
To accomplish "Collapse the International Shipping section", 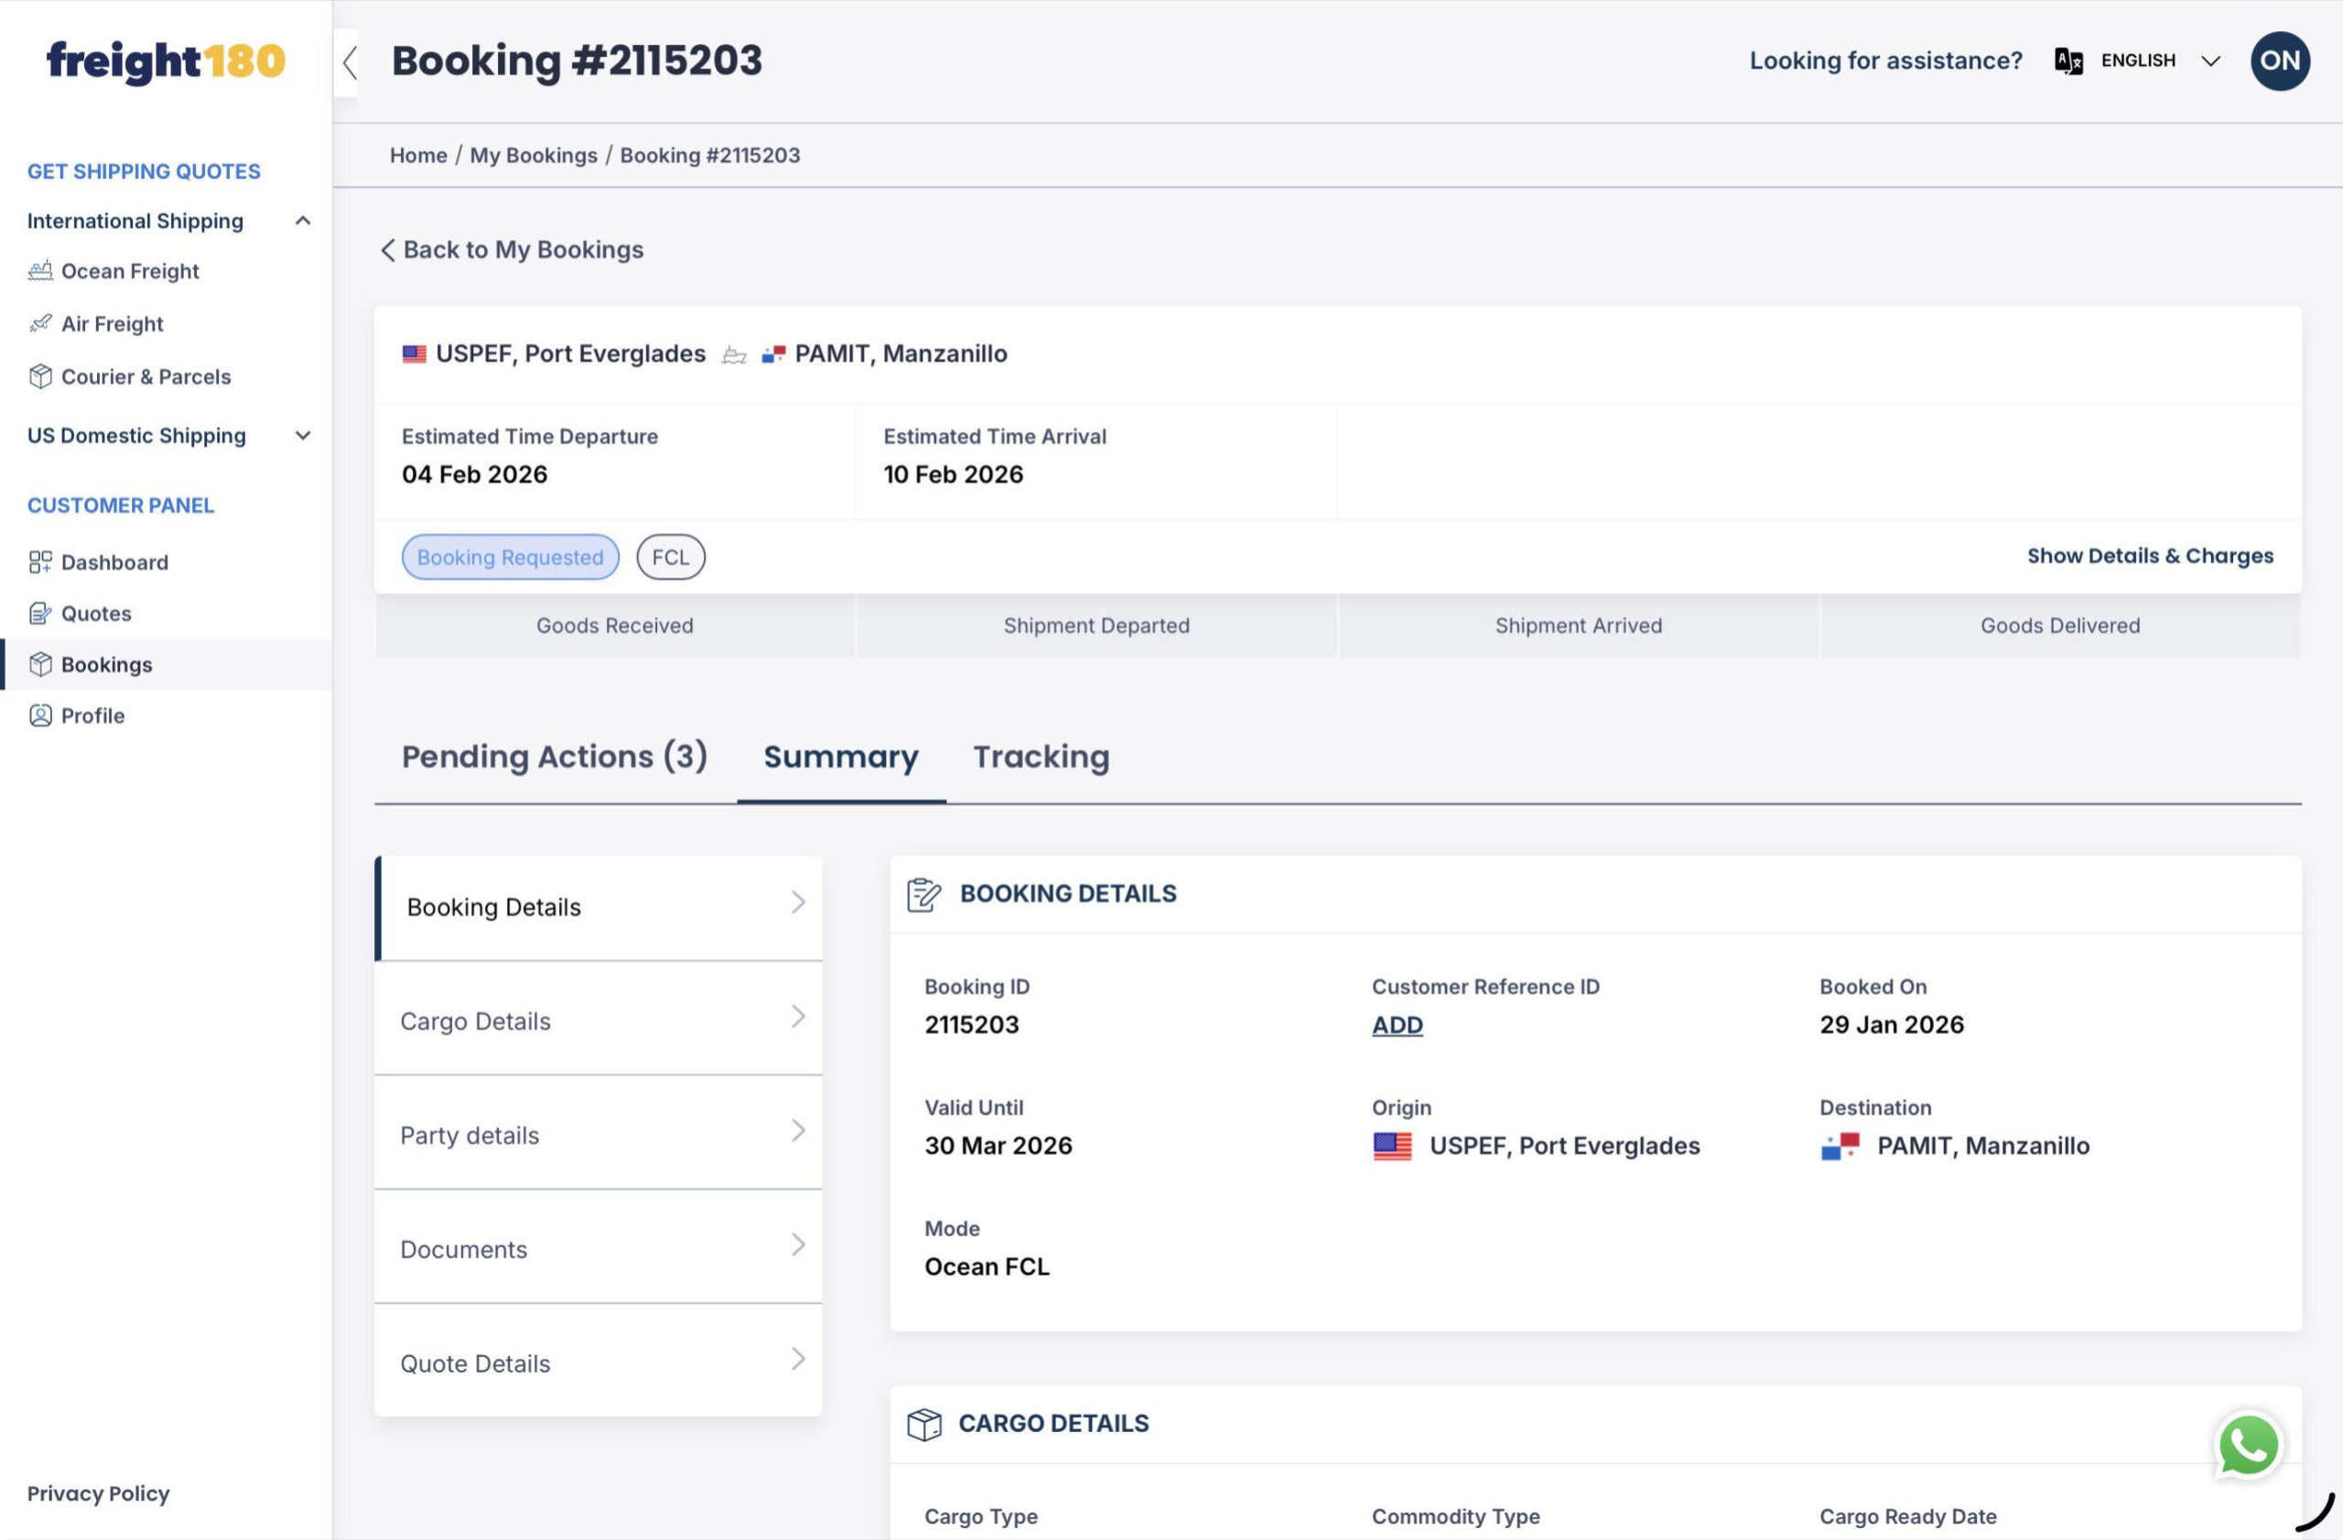I will [303, 221].
